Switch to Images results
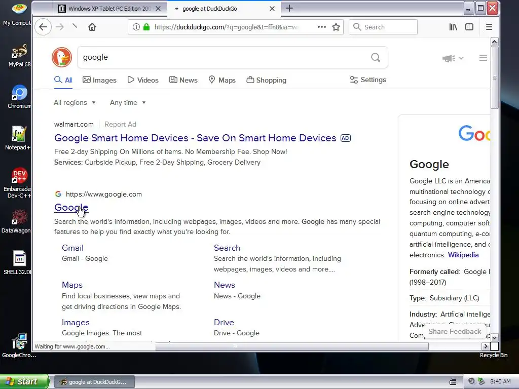 pos(100,80)
